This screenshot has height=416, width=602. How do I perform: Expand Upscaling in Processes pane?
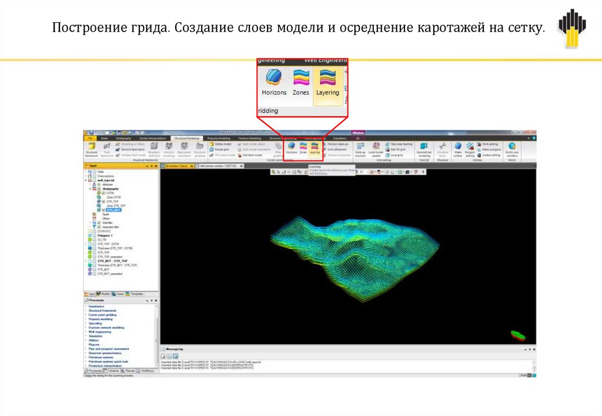(86, 324)
